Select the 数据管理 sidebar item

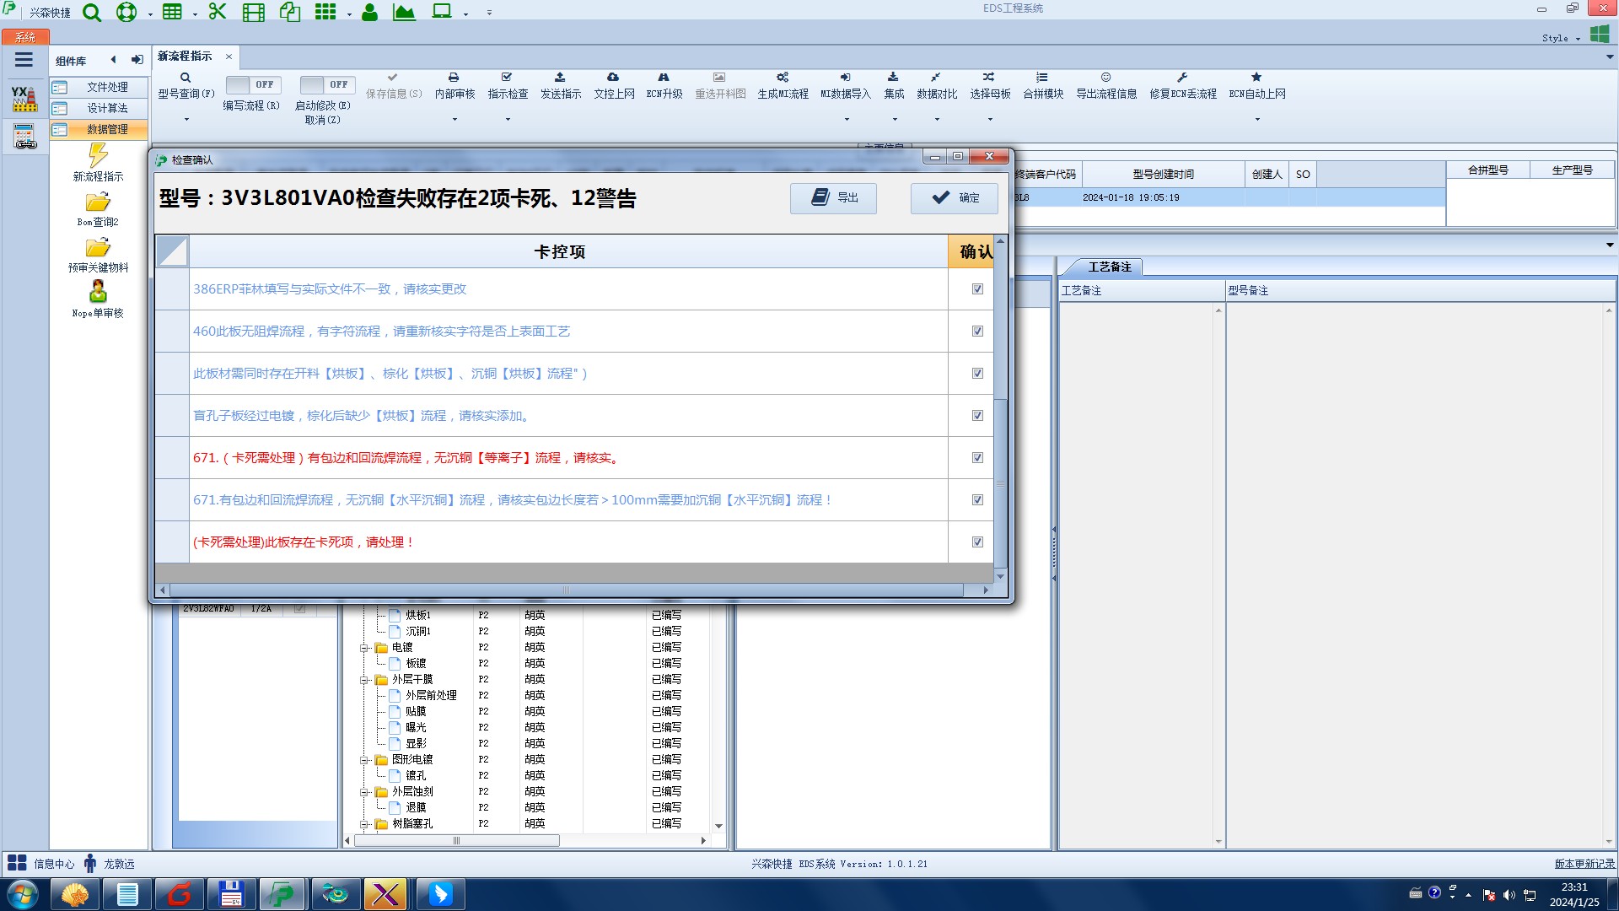coord(99,129)
